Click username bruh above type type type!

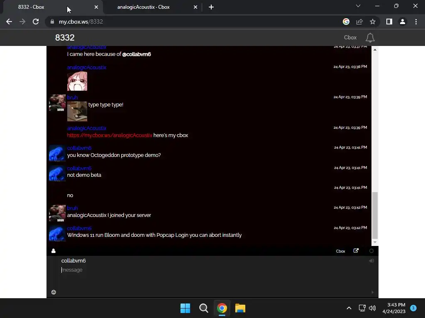pyautogui.click(x=72, y=97)
